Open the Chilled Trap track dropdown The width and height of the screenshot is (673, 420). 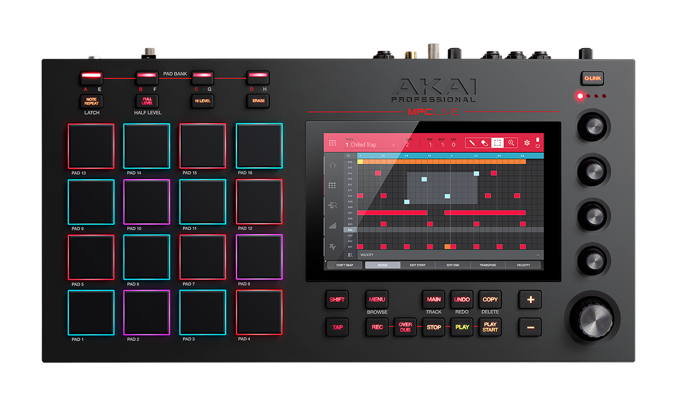point(370,145)
